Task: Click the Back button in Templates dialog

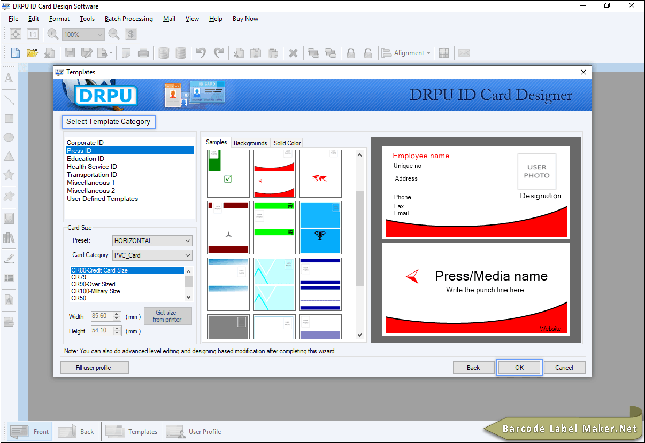Action: pyautogui.click(x=473, y=368)
